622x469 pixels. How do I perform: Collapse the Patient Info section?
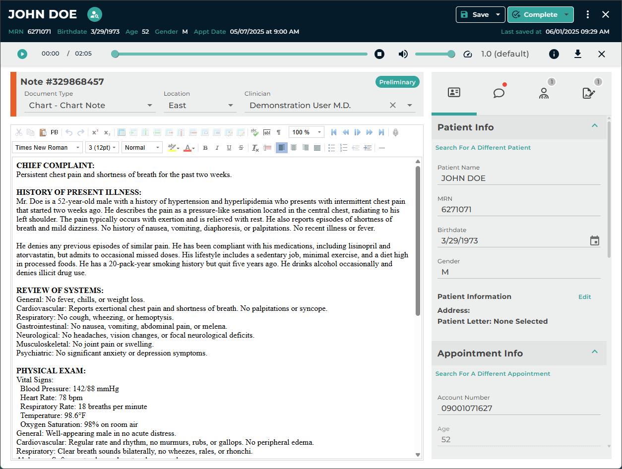(x=595, y=126)
